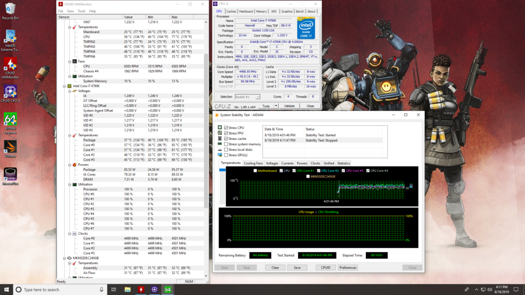Click the Validate button in CPU-Z
The height and width of the screenshot is (295, 525).
tap(289, 106)
